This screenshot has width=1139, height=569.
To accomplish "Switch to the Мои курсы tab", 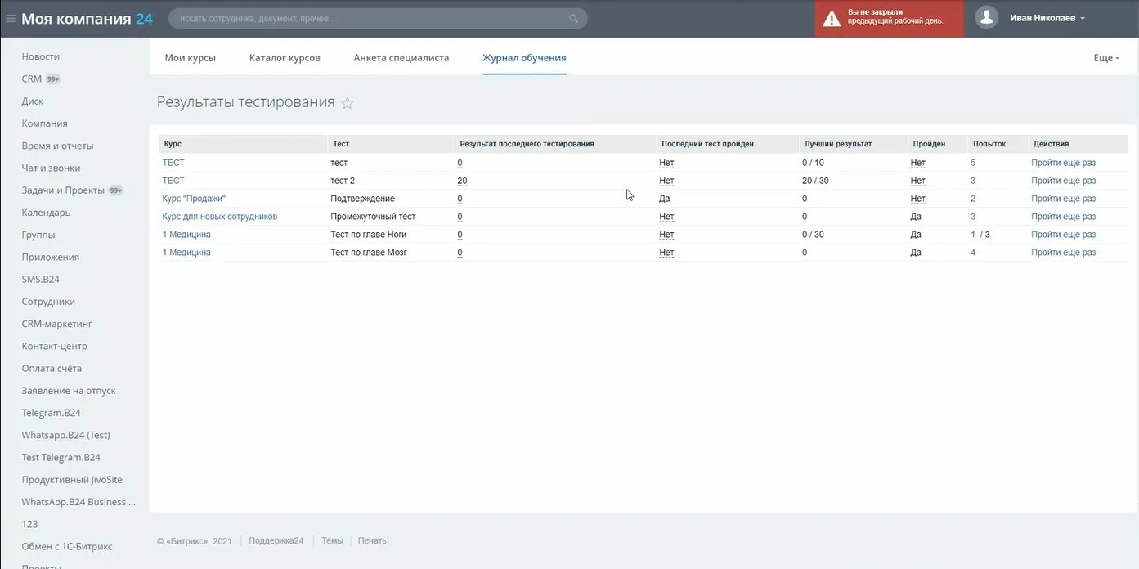I will pos(191,58).
